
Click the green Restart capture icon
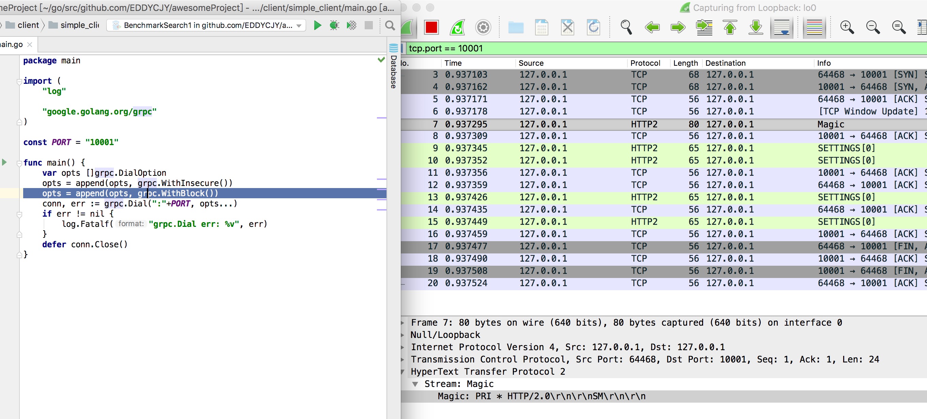pos(457,27)
